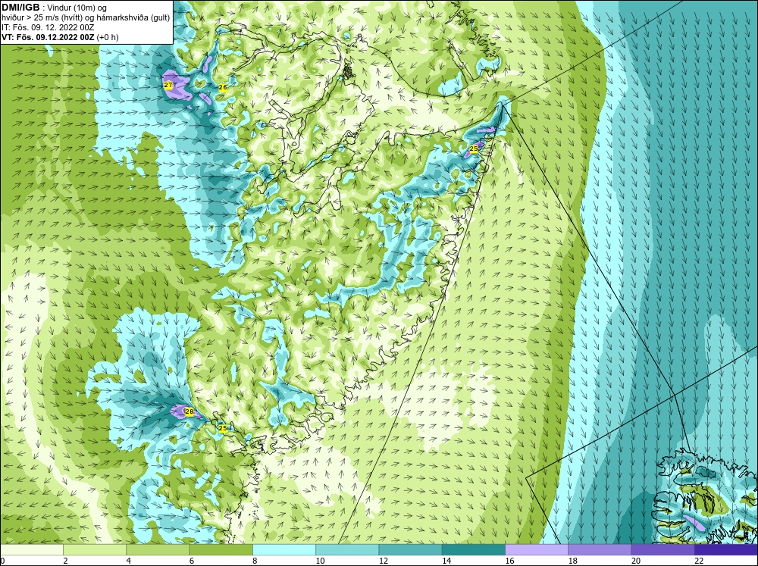Click the legend scale value 10
758x566 pixels.
click(320, 561)
